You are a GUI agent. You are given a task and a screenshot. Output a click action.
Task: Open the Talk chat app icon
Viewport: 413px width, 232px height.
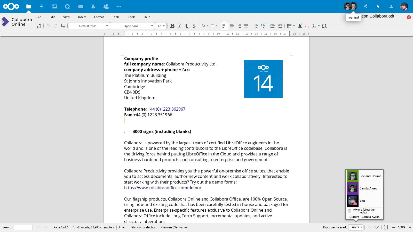tap(67, 6)
